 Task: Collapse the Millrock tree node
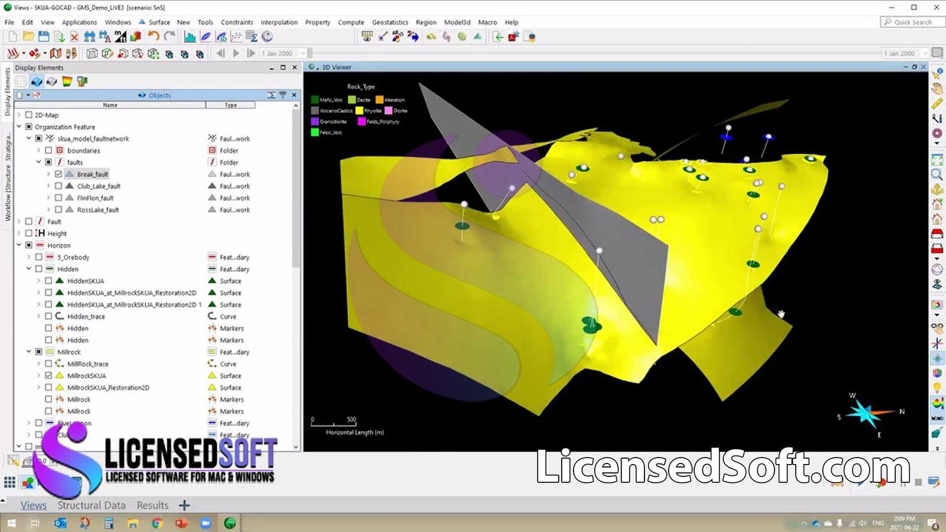click(29, 352)
